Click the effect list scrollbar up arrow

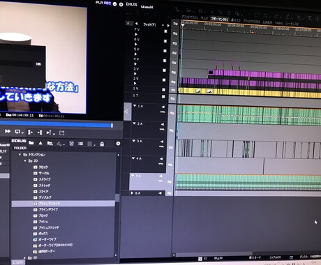(x=119, y=155)
